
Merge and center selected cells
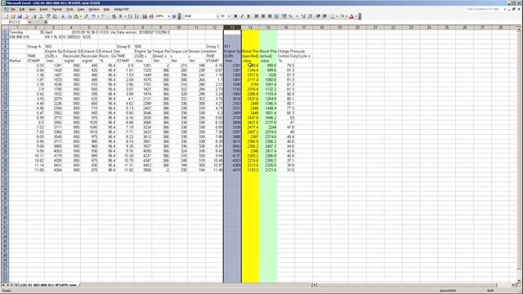click(x=276, y=16)
